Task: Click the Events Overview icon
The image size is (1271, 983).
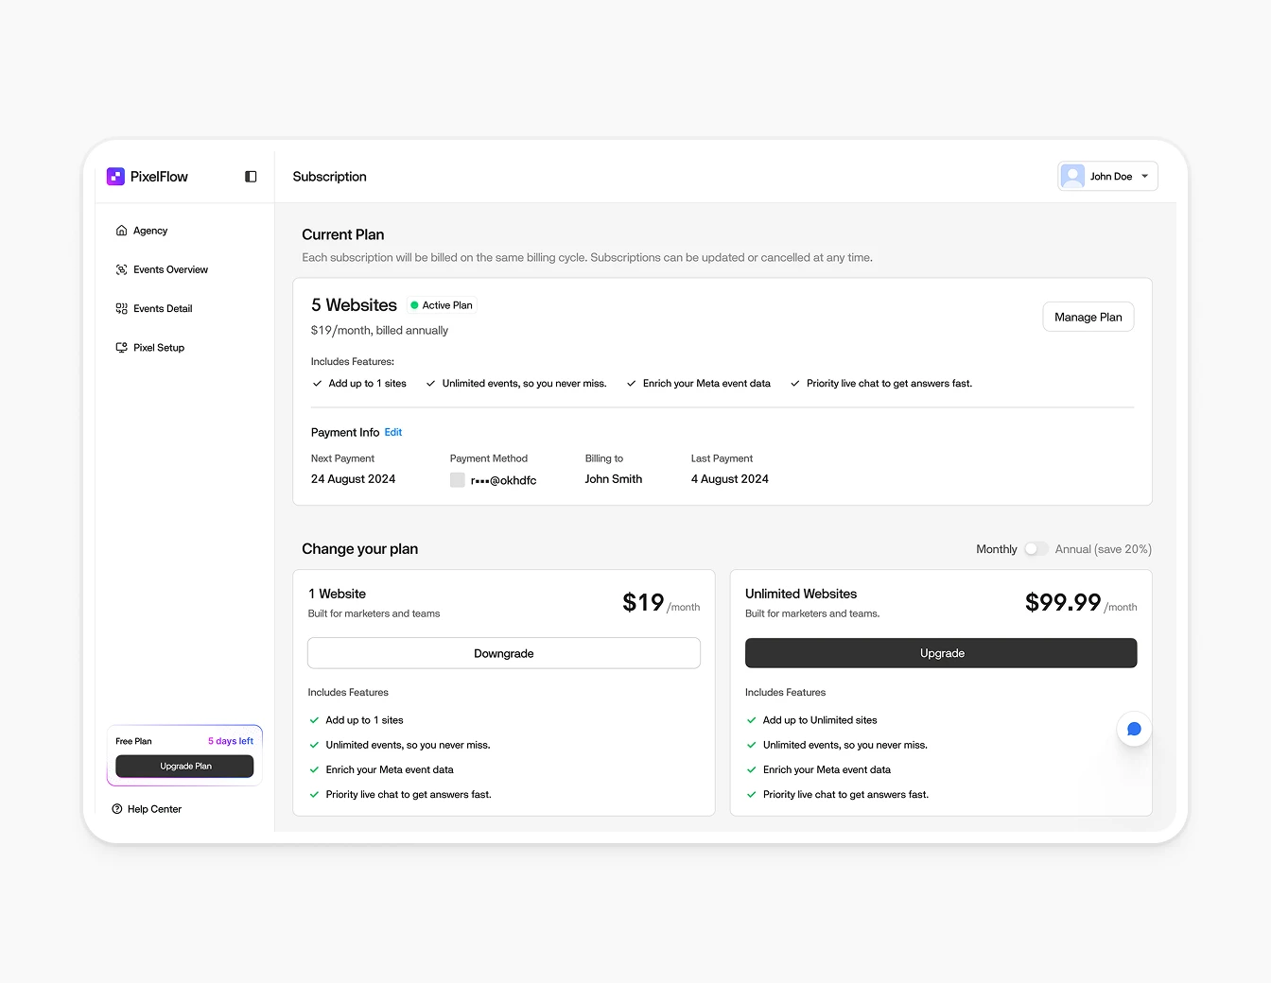Action: pos(122,269)
